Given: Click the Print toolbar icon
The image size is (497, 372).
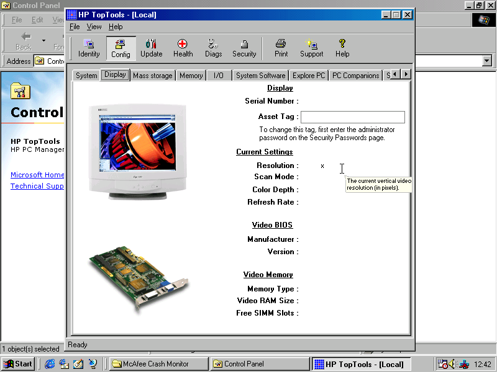Looking at the screenshot, I should click(x=281, y=48).
